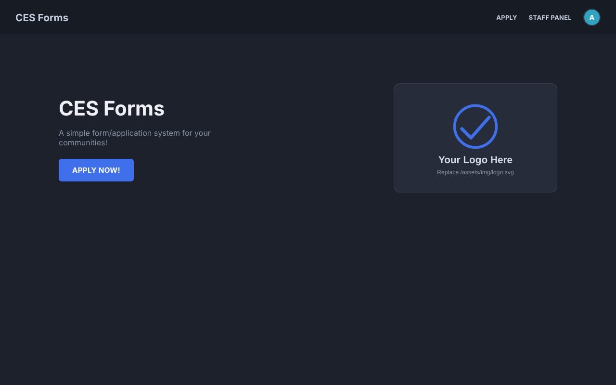This screenshot has height=385, width=616.
Task: Click the tagline about simple form/application system
Action: [135, 138]
